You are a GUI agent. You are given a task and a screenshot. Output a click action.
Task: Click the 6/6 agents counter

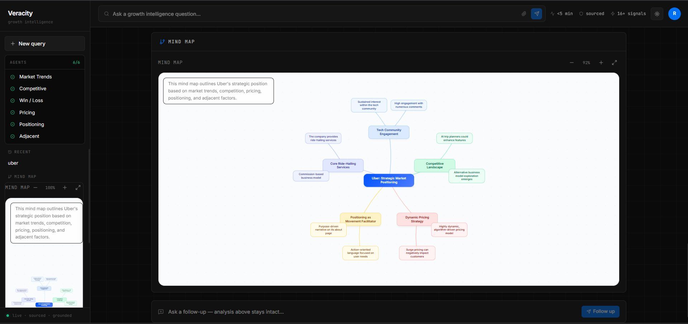point(76,62)
